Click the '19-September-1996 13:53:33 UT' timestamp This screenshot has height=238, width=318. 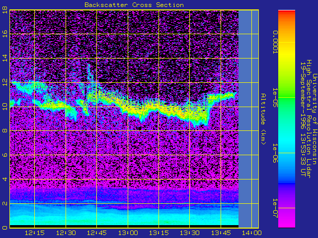(303, 119)
